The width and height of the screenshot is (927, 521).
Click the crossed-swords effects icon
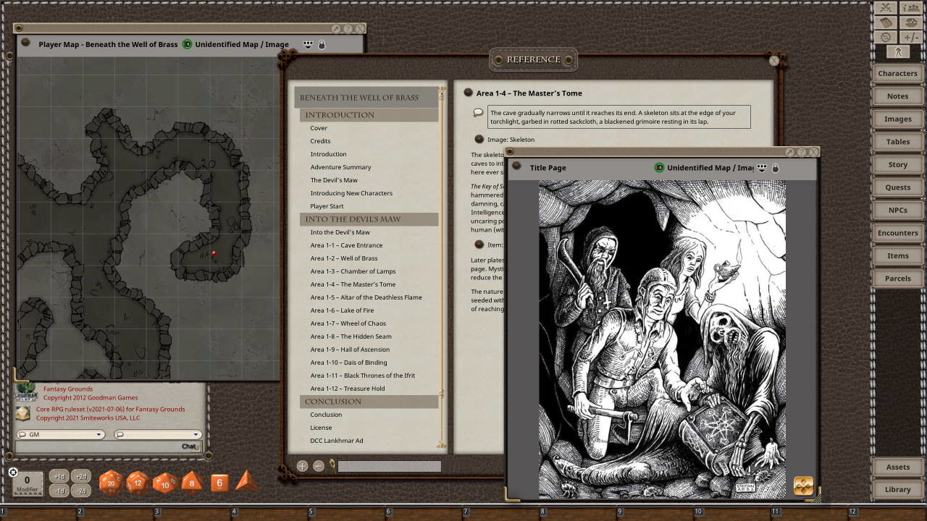[885, 9]
